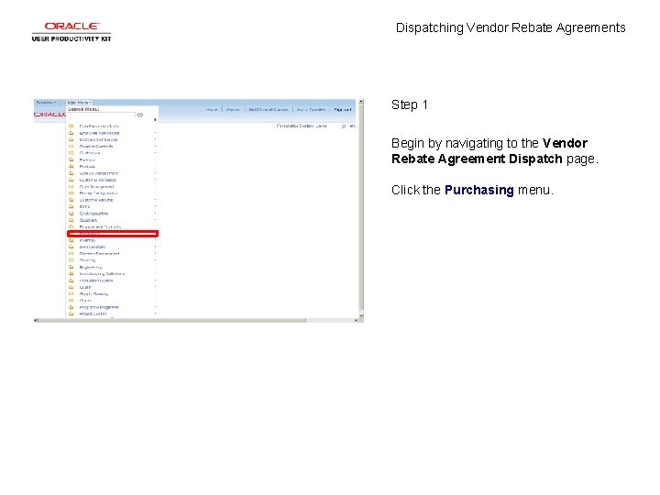Click the Grants folder icon

pyautogui.click(x=71, y=301)
